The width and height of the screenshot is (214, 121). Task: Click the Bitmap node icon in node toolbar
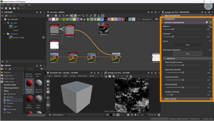[50, 19]
